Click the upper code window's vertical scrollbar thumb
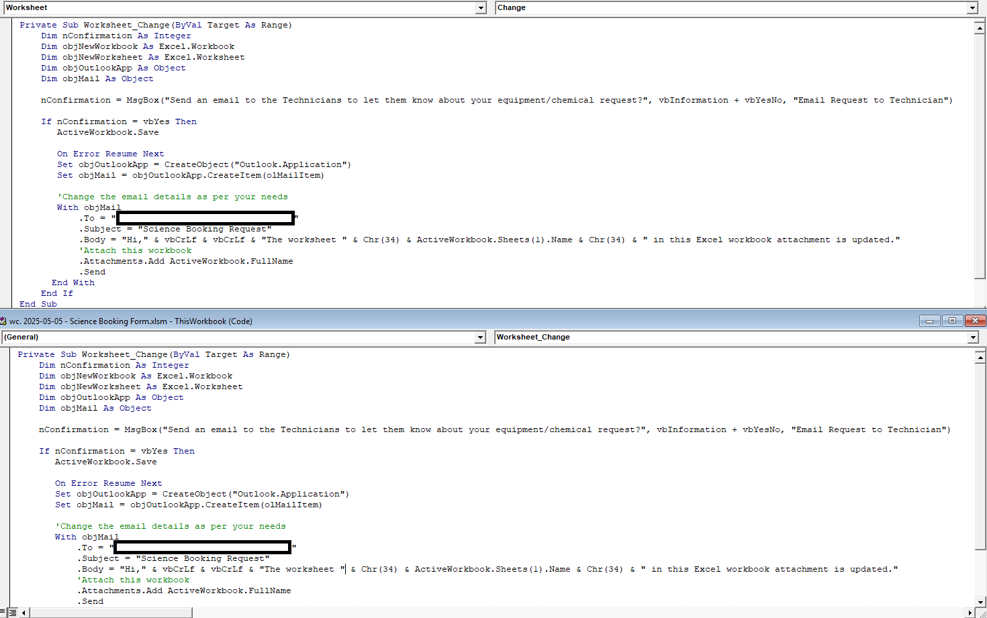Image resolution: width=987 pixels, height=618 pixels. click(x=980, y=154)
